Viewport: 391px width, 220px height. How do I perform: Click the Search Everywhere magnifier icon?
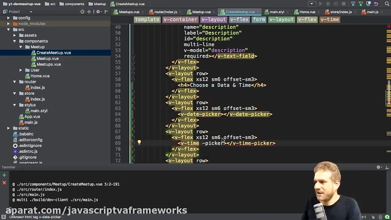(x=387, y=4)
